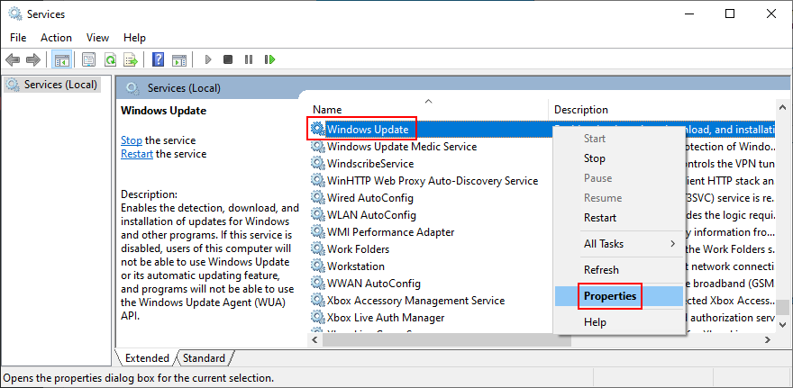Click the Back arrow in the toolbar
Screen dimensions: 793x388
13,59
